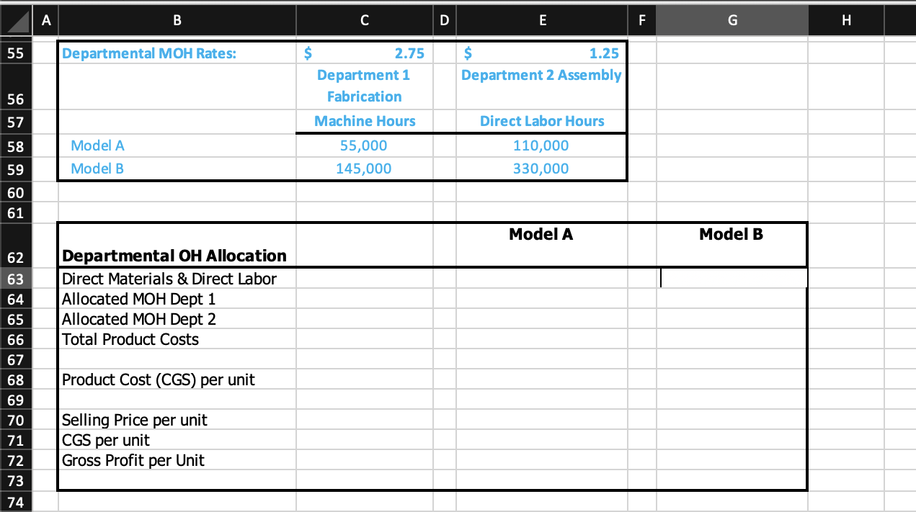Click the Direct Labor Hours header cell
The height and width of the screenshot is (512, 916).
(541, 122)
